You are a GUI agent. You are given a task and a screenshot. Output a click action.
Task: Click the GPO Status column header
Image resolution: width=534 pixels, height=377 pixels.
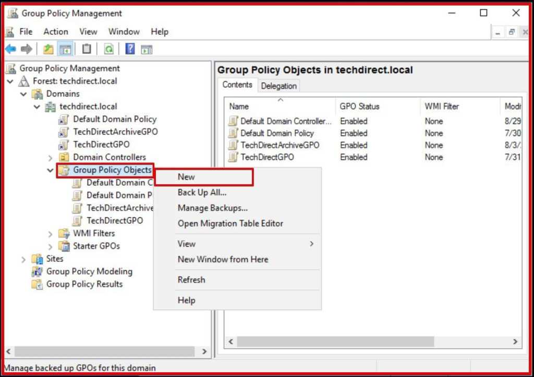[359, 106]
